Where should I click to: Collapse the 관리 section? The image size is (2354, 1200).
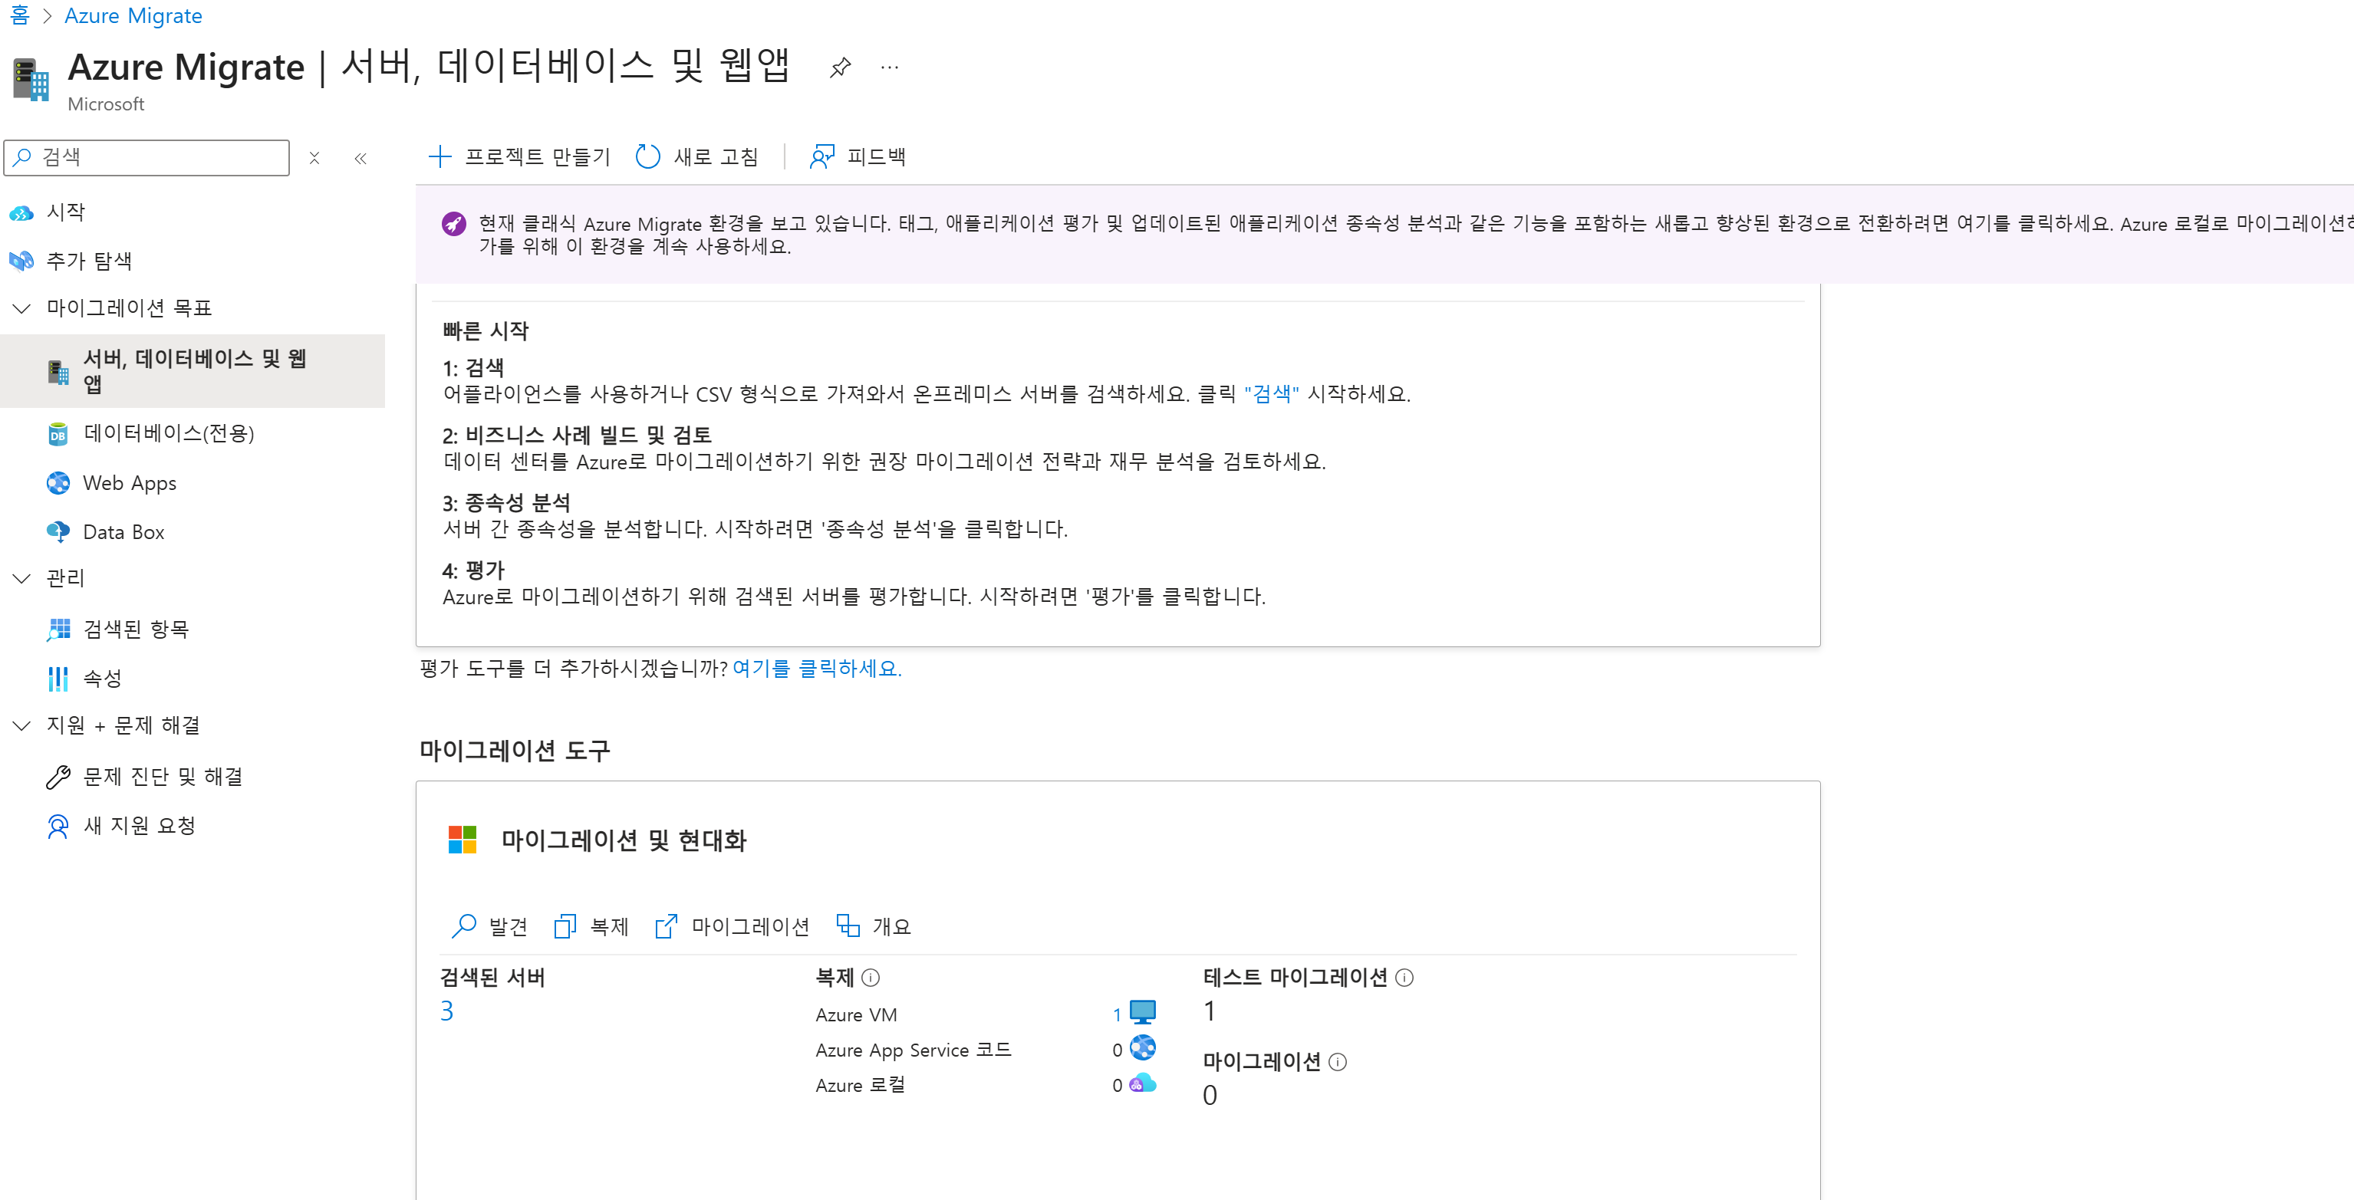pos(22,578)
